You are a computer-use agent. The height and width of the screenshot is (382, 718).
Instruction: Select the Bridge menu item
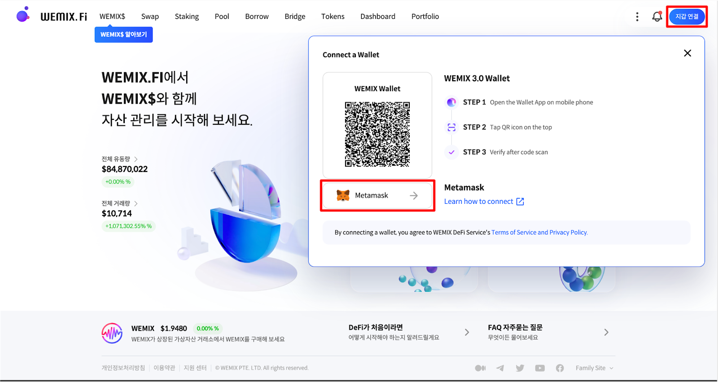point(295,17)
